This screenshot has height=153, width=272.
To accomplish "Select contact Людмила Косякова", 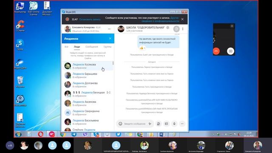I will (x=88, y=66).
